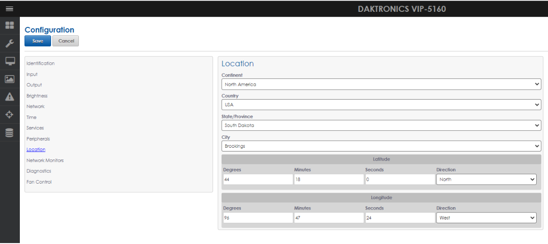Screen dimensions: 548x244
Task: Click the dashboard grid icon in sidebar
Action: [9, 25]
